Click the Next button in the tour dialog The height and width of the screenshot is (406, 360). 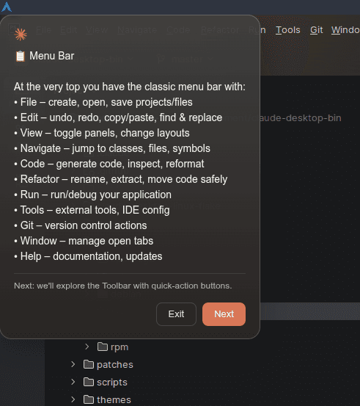click(x=224, y=314)
